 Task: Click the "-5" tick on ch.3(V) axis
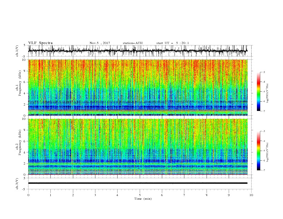coord(24,189)
